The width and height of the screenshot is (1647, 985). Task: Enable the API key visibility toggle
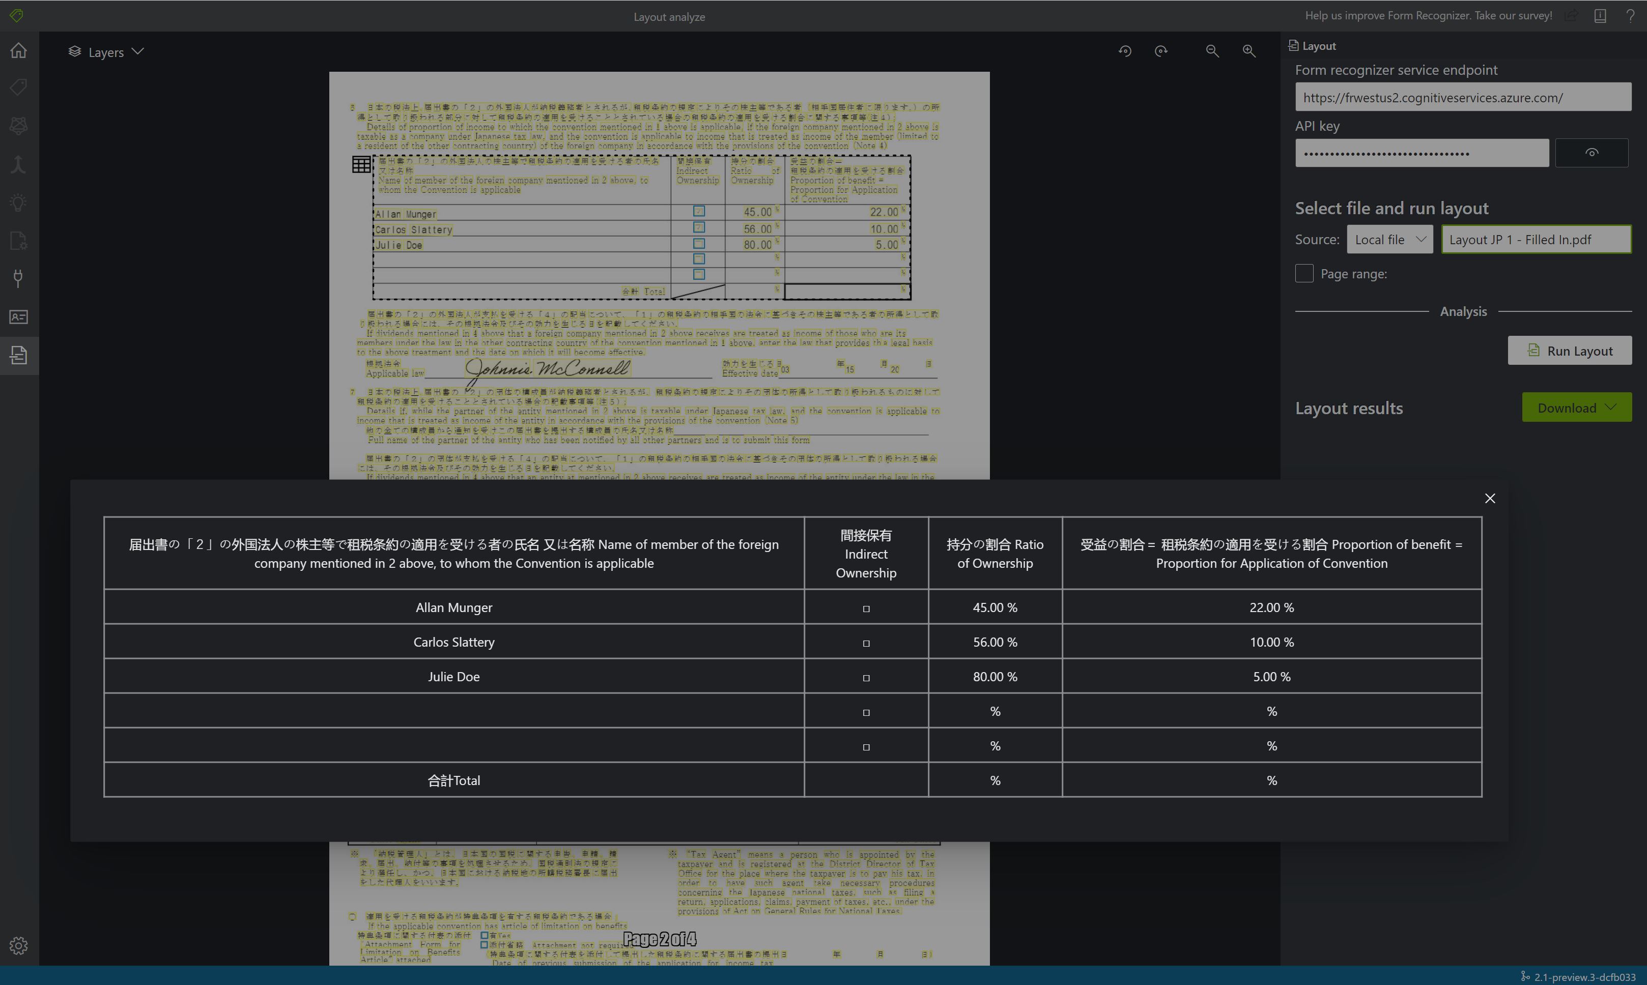coord(1593,153)
